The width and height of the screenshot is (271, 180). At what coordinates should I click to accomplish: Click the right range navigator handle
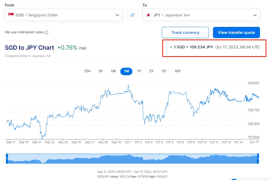[x=258, y=159]
